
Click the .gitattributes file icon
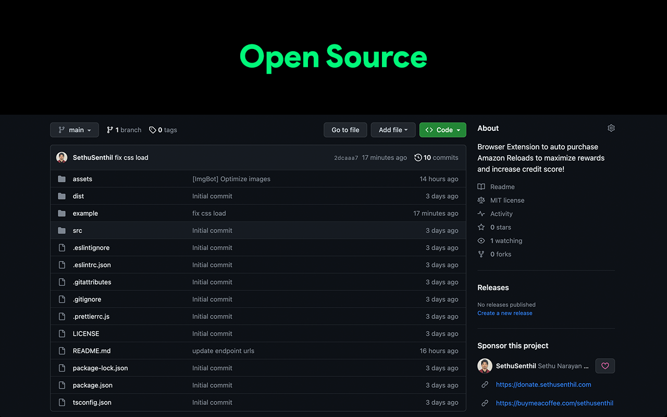coord(62,282)
